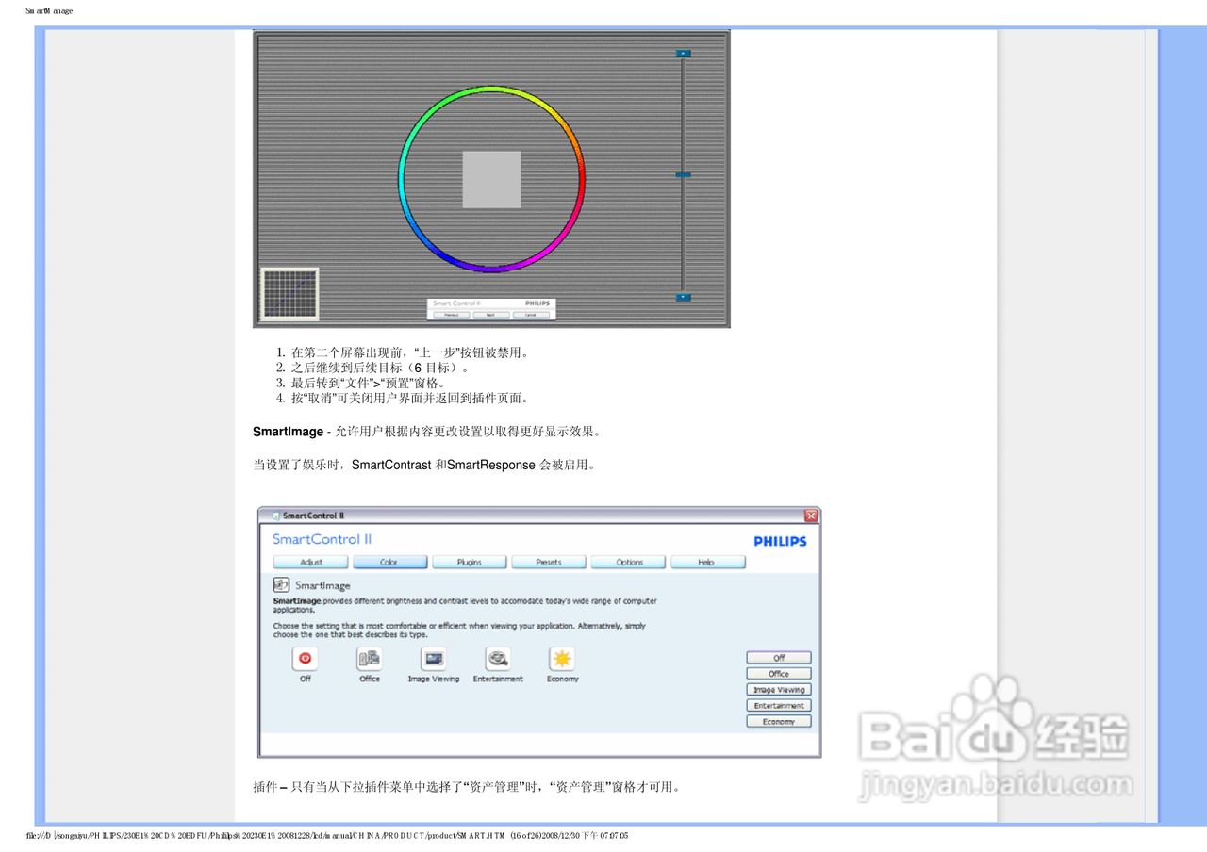Choose the Office documents icon in SmartImage
The image size is (1207, 852).
coord(370,659)
